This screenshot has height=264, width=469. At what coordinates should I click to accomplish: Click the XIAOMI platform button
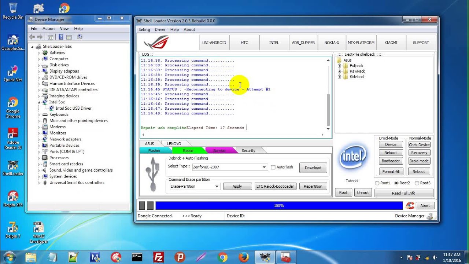[391, 43]
